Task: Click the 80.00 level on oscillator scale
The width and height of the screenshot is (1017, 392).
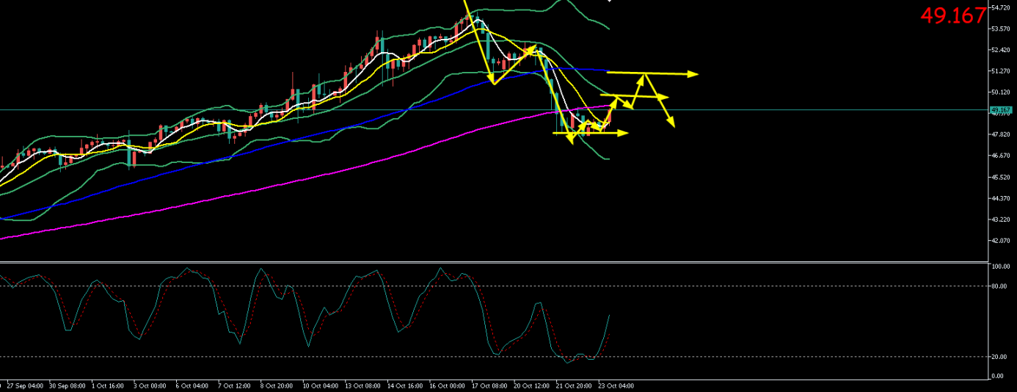Action: [x=998, y=286]
